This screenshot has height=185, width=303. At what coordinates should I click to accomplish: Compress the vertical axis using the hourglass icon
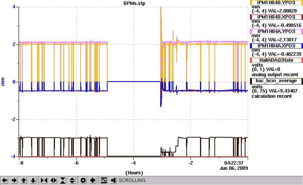point(63,180)
